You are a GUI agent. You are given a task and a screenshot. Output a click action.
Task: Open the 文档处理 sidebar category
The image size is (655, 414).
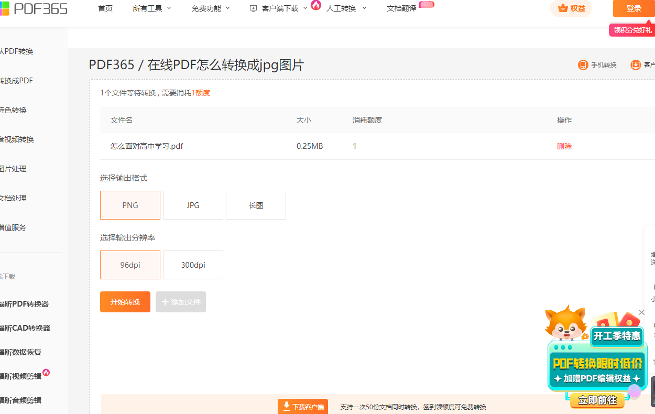pos(14,198)
